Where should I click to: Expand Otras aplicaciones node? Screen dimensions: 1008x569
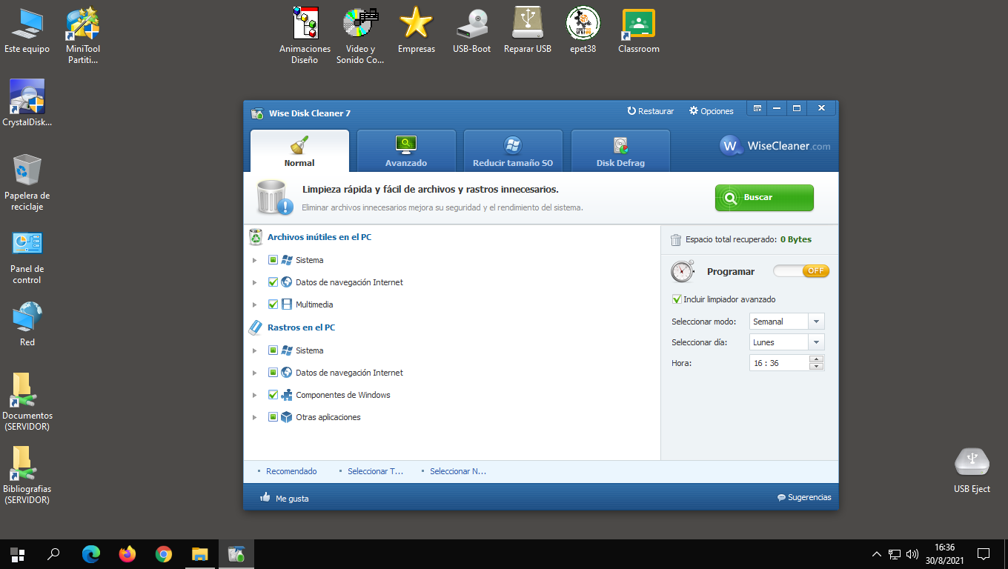tap(254, 417)
